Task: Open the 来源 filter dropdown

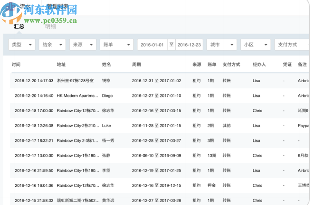Action: point(83,45)
